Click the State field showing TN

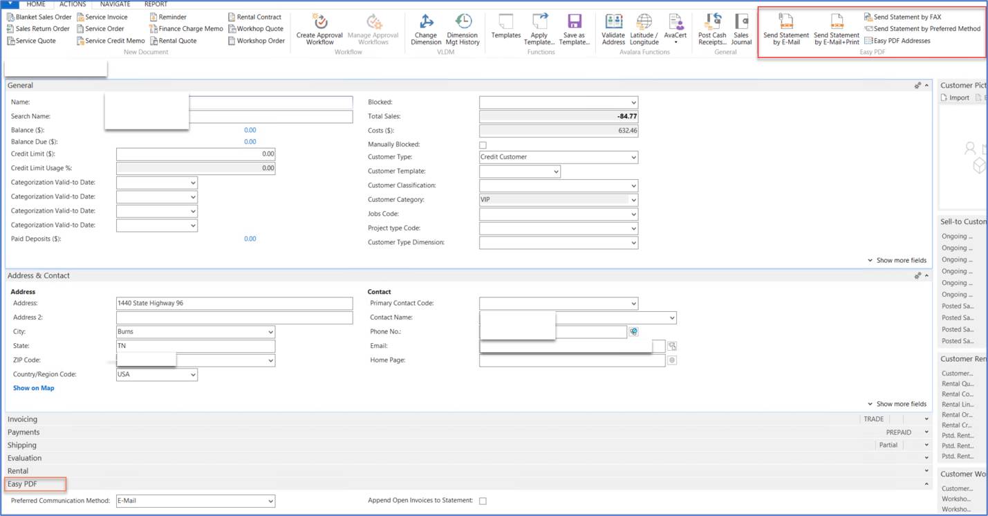coord(196,346)
